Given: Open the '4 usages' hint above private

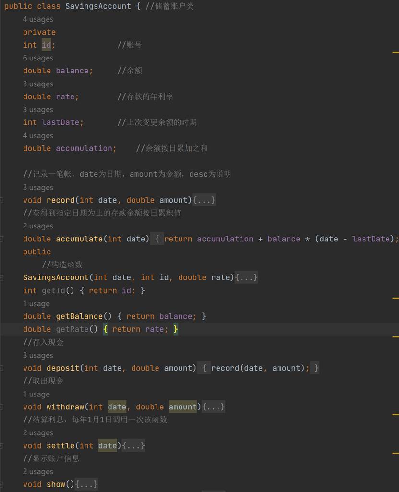Looking at the screenshot, I should pos(38,19).
